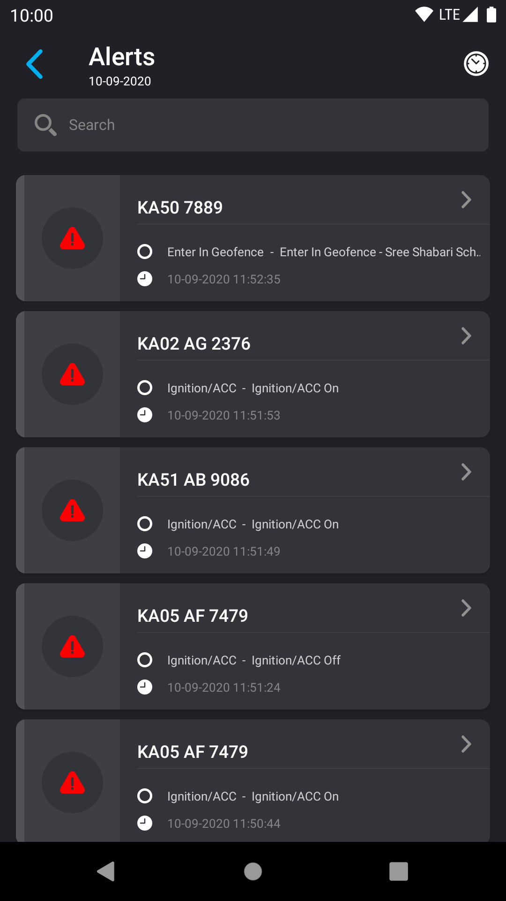
Task: Click the red alert triangle for KA50 7889
Action: 73,238
